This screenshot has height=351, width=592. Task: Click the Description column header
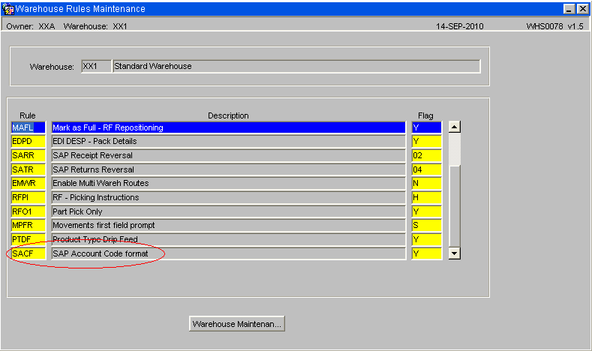[228, 115]
